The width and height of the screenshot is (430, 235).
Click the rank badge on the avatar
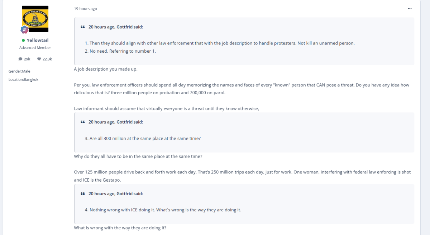24,30
